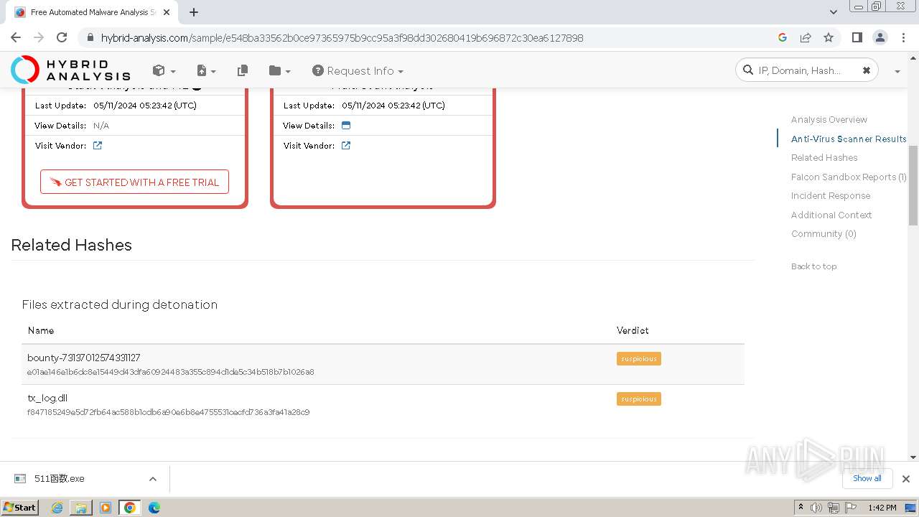Clear the search field with X
The width and height of the screenshot is (919, 517).
click(866, 70)
